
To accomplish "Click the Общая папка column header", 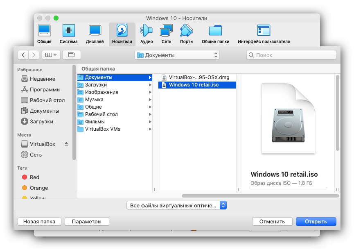I will (x=98, y=69).
